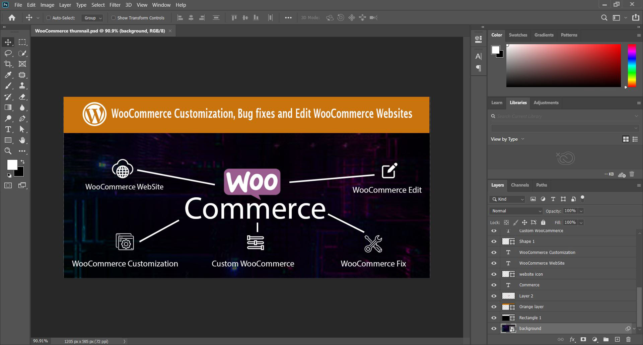Pick a color in the Color field

(x=563, y=65)
